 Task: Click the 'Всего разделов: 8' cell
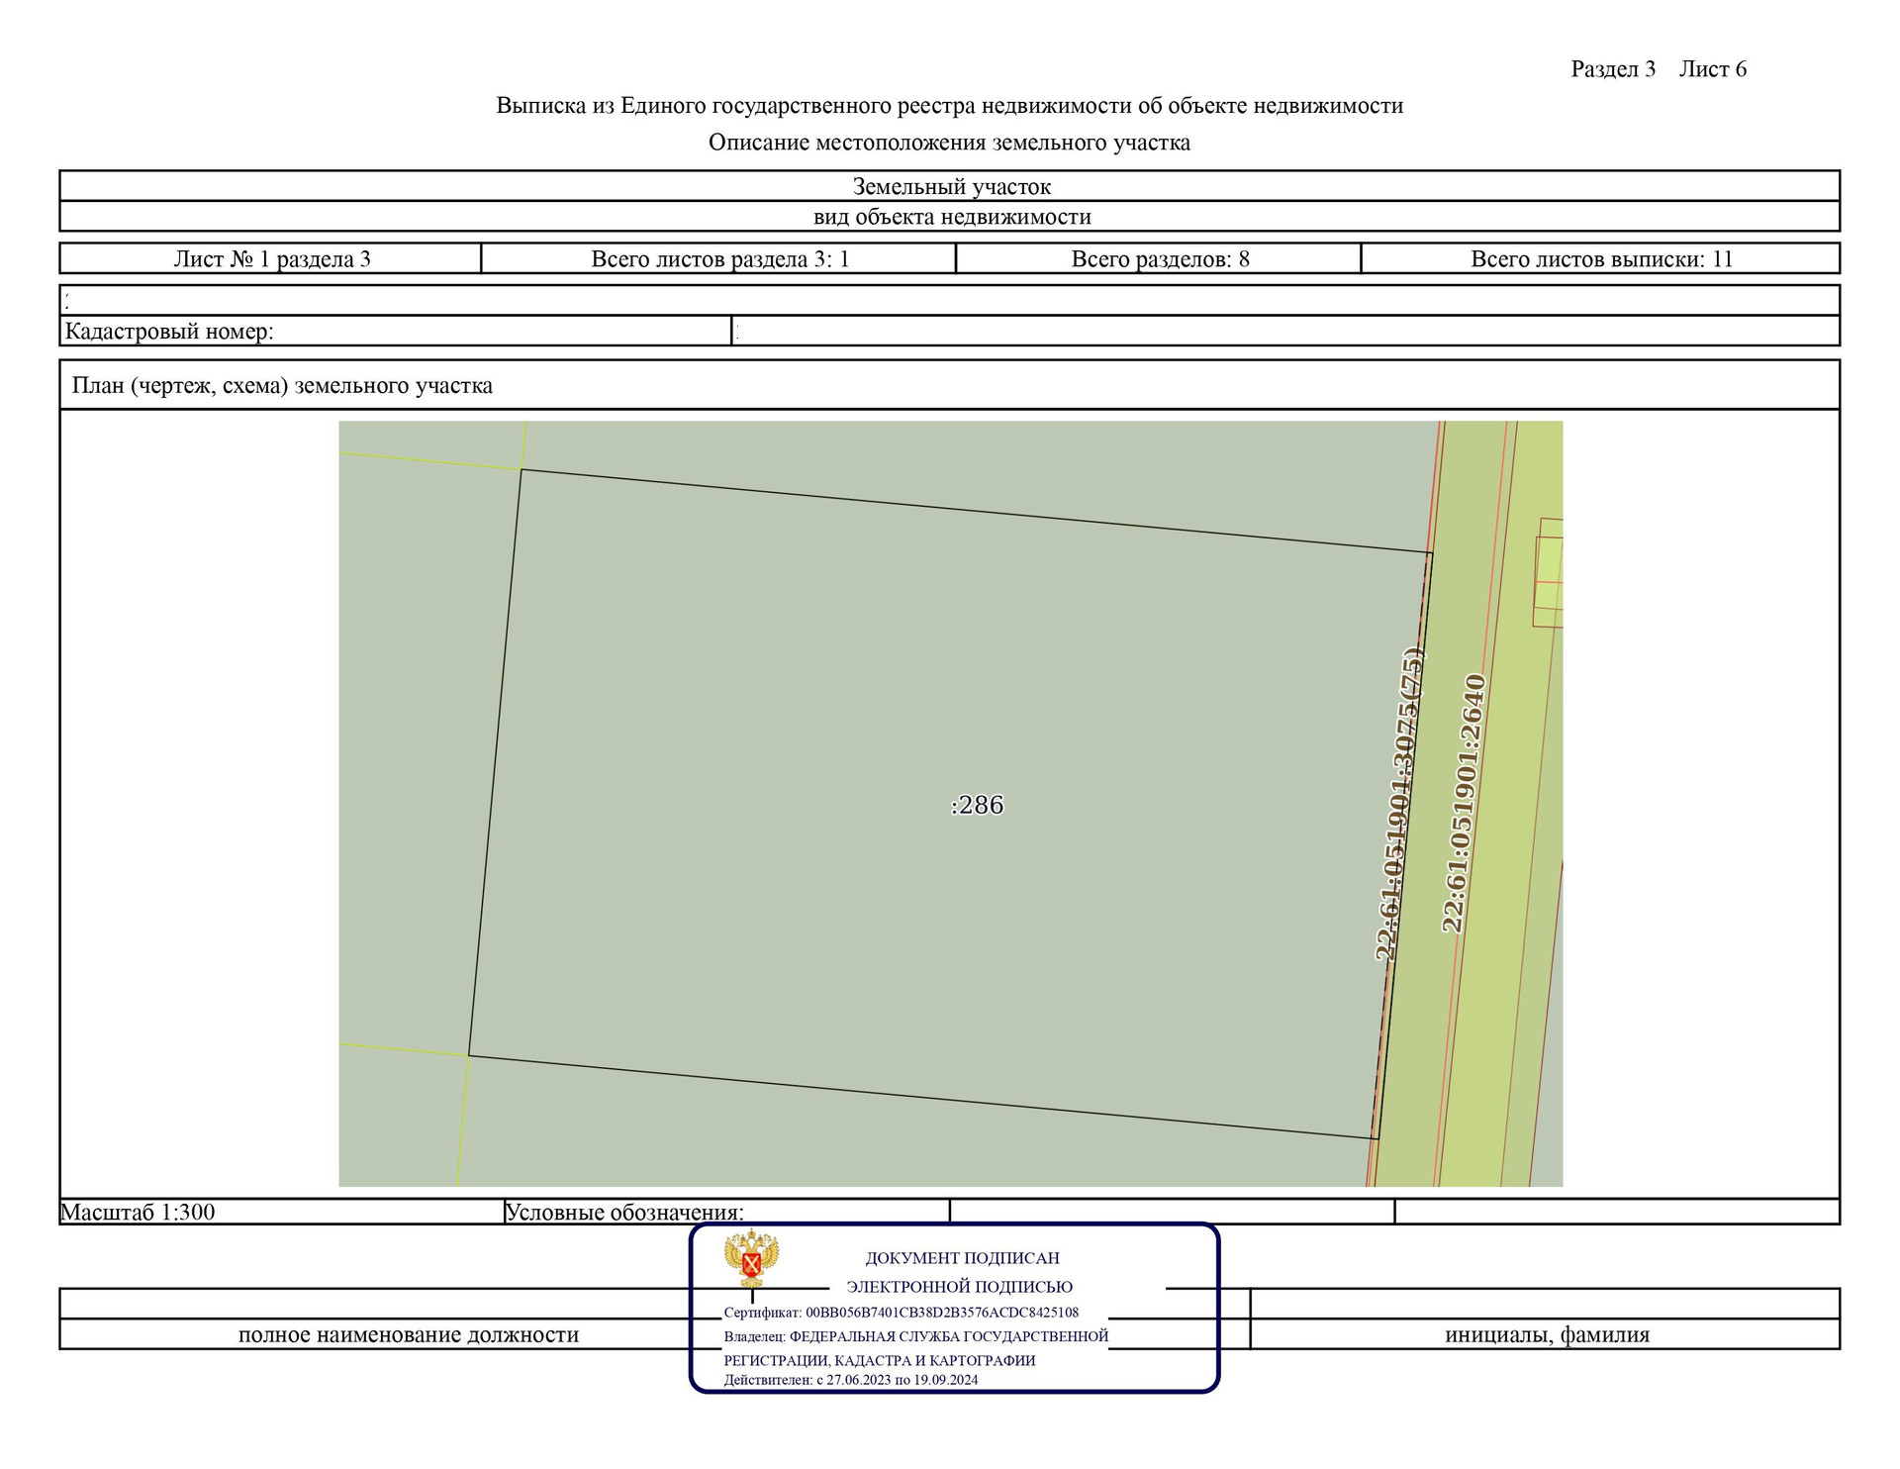pos(1159,259)
